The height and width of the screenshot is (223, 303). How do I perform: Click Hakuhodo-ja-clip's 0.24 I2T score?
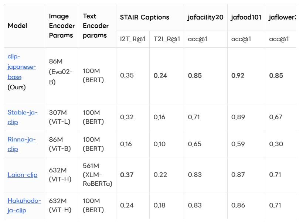[127, 205]
